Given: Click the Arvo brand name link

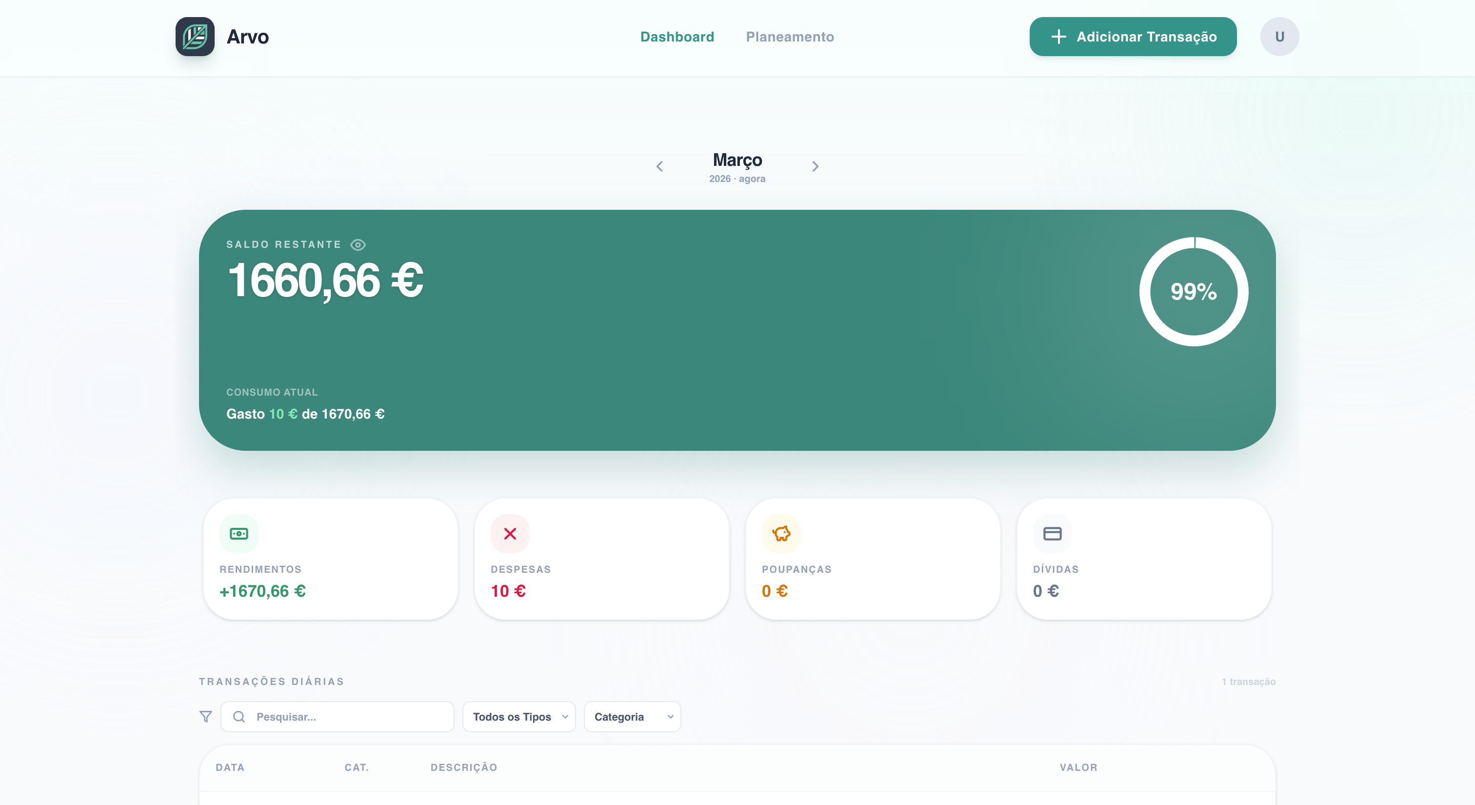Looking at the screenshot, I should (247, 37).
